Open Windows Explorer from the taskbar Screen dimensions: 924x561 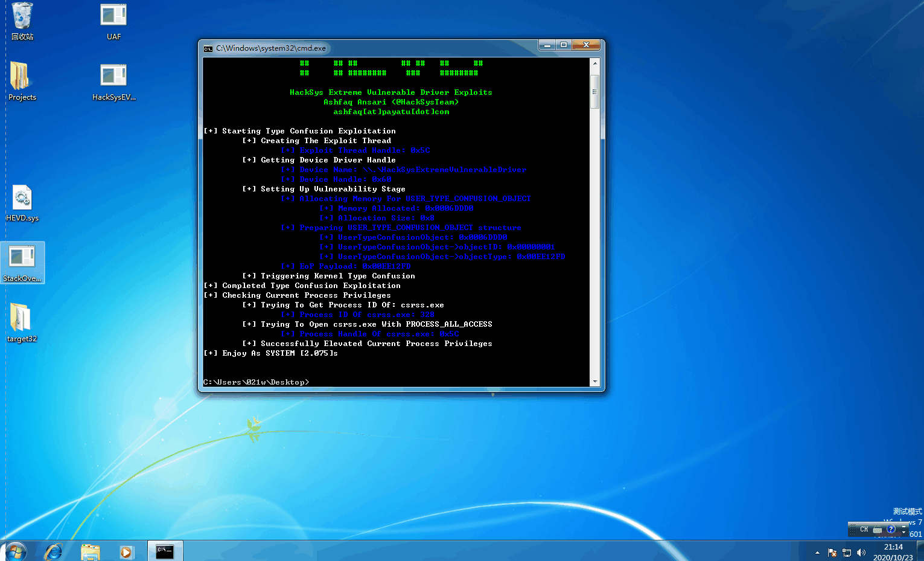coord(91,552)
